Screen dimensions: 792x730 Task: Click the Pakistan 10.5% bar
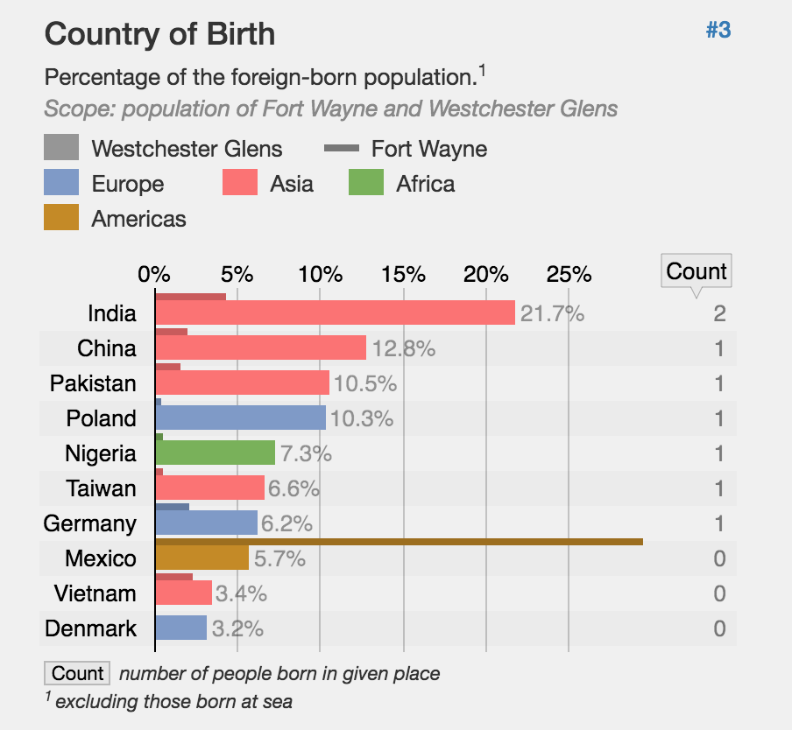pos(242,384)
